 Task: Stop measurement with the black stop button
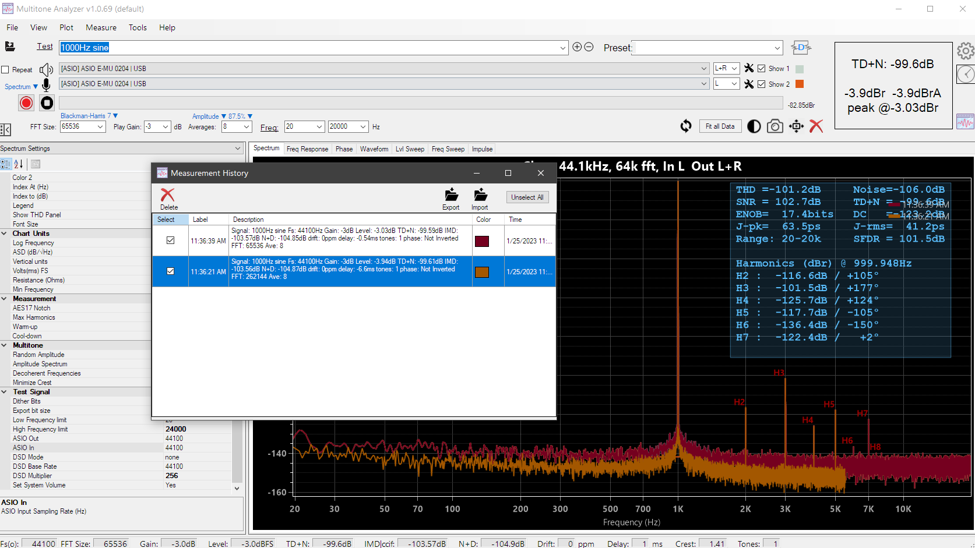tap(47, 103)
